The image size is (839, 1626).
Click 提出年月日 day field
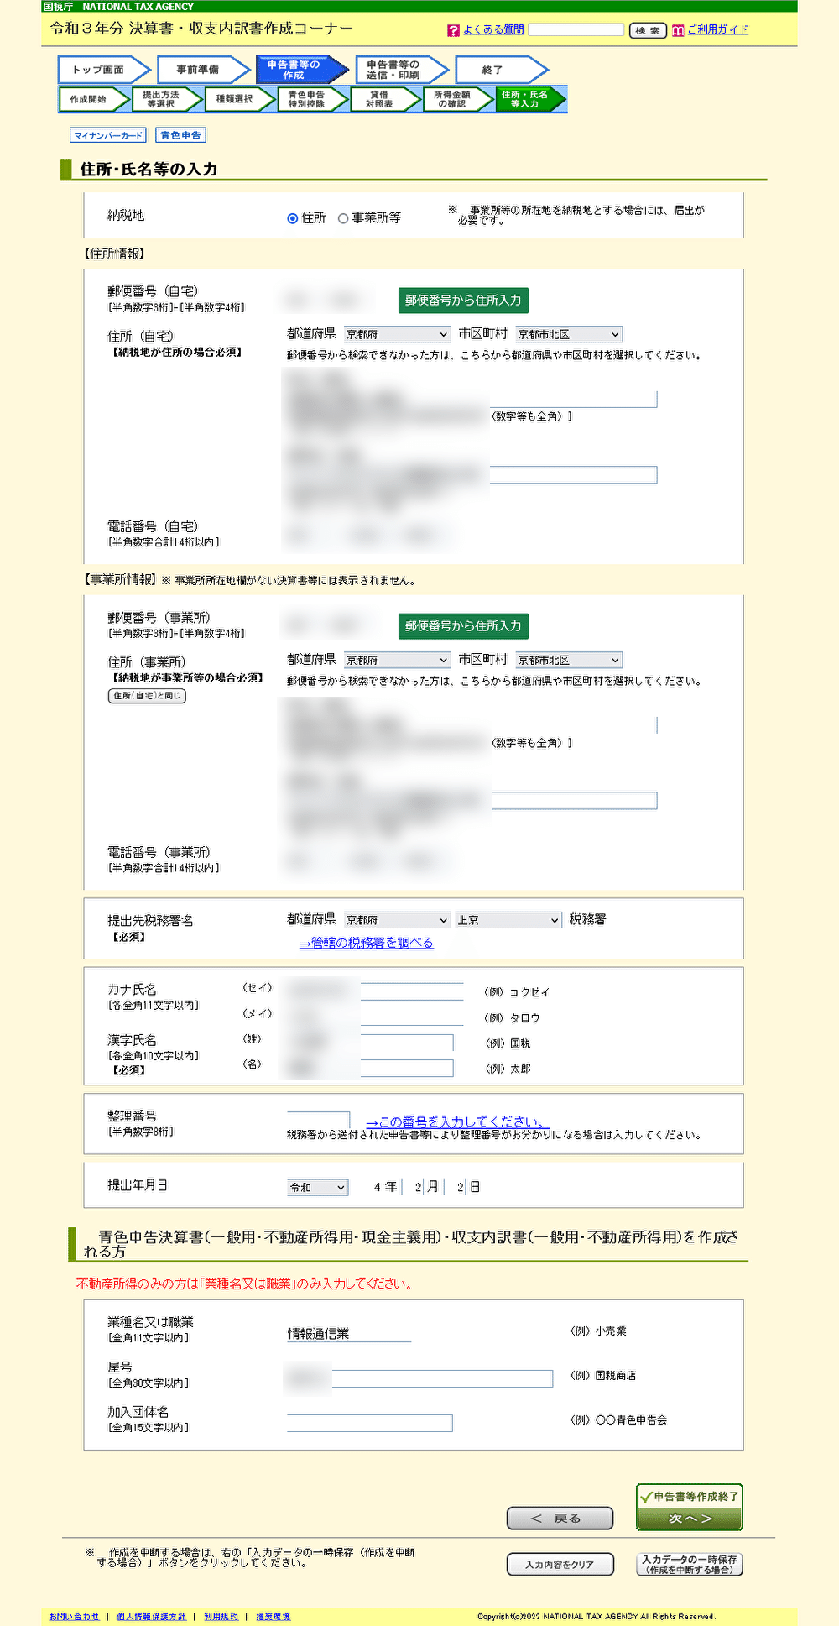tap(457, 1187)
